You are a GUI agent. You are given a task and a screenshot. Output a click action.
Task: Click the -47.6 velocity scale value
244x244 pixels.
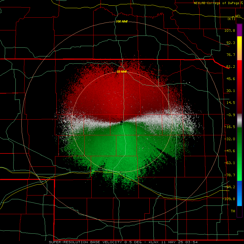230,151
